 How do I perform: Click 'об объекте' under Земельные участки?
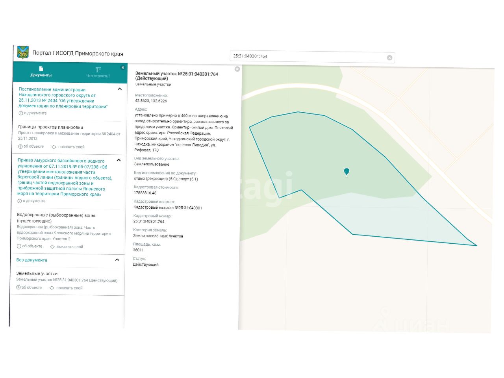point(29,287)
